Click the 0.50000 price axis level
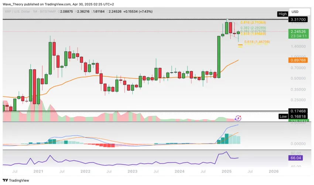 tap(298, 78)
